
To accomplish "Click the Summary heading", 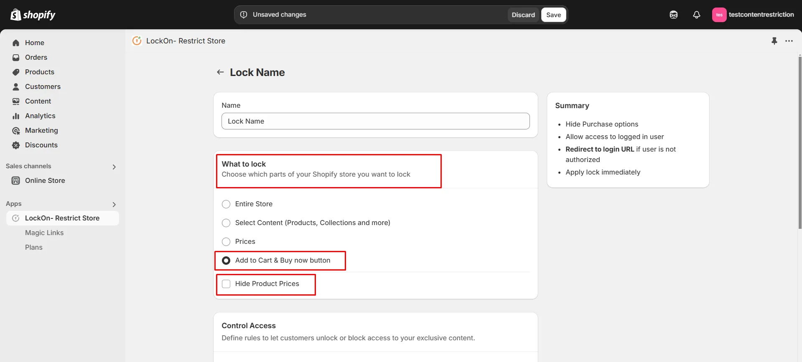I will [572, 106].
